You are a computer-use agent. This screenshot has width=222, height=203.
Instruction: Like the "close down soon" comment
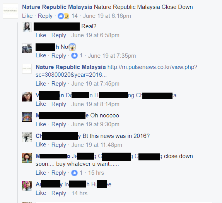(41, 173)
